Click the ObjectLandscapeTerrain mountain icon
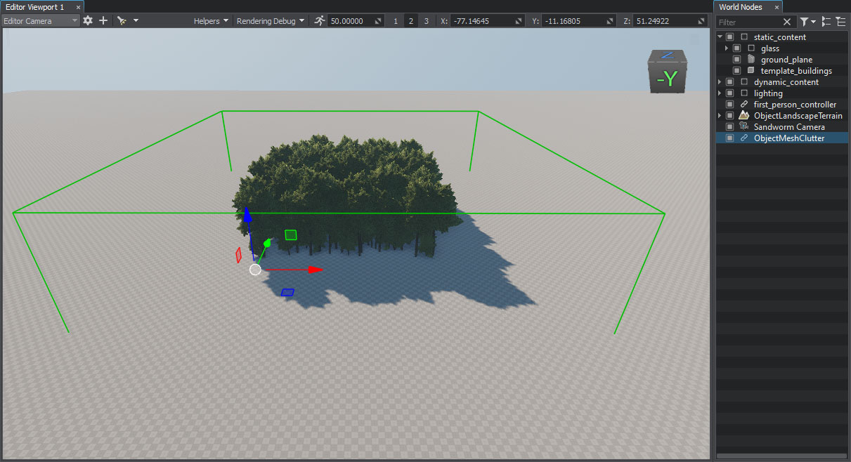Image resolution: width=851 pixels, height=462 pixels. pos(744,116)
